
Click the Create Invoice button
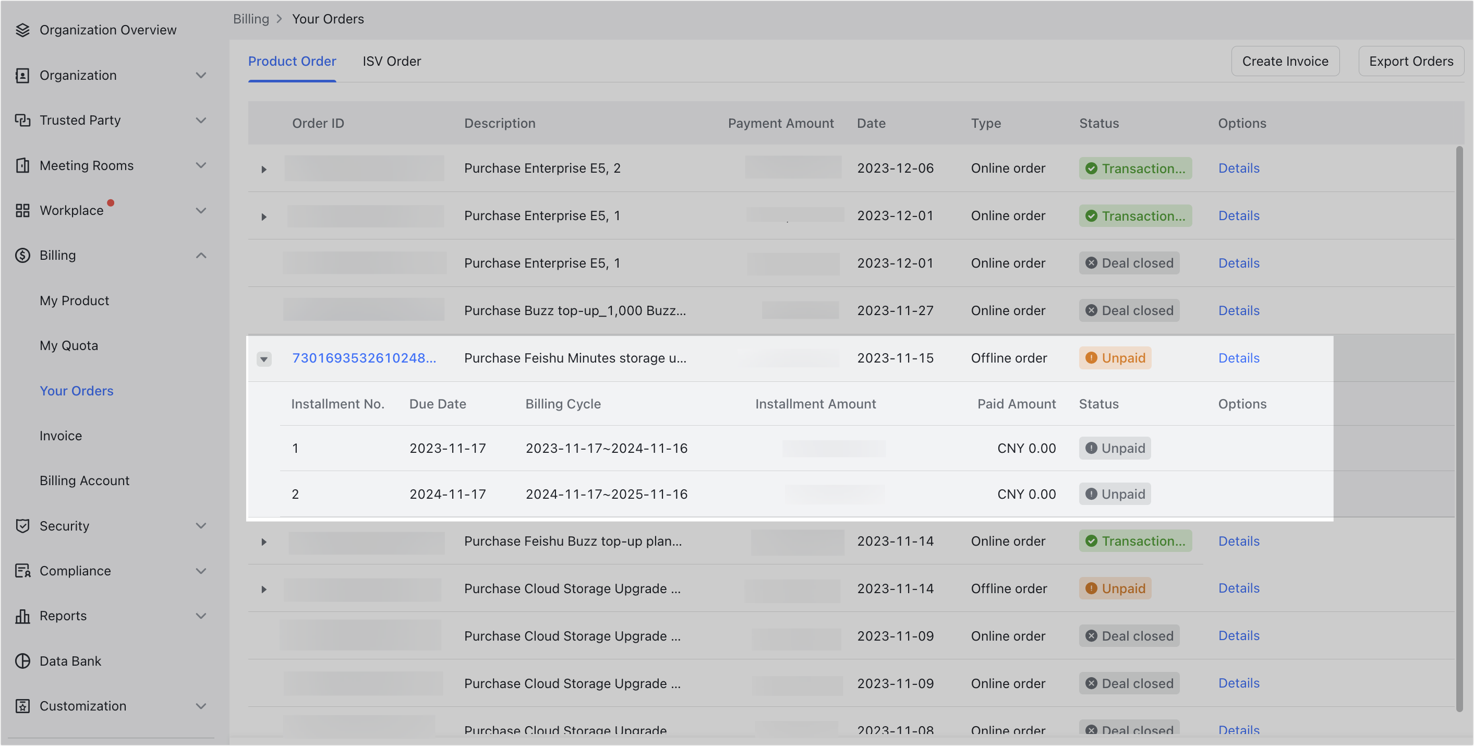pos(1285,61)
